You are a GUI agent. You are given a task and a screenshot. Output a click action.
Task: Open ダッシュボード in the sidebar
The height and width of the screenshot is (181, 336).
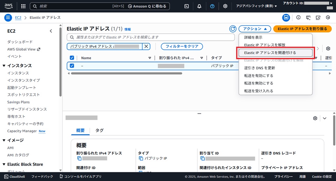[20, 42]
